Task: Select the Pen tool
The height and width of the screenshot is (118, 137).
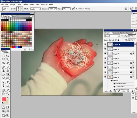Action: tap(3, 86)
